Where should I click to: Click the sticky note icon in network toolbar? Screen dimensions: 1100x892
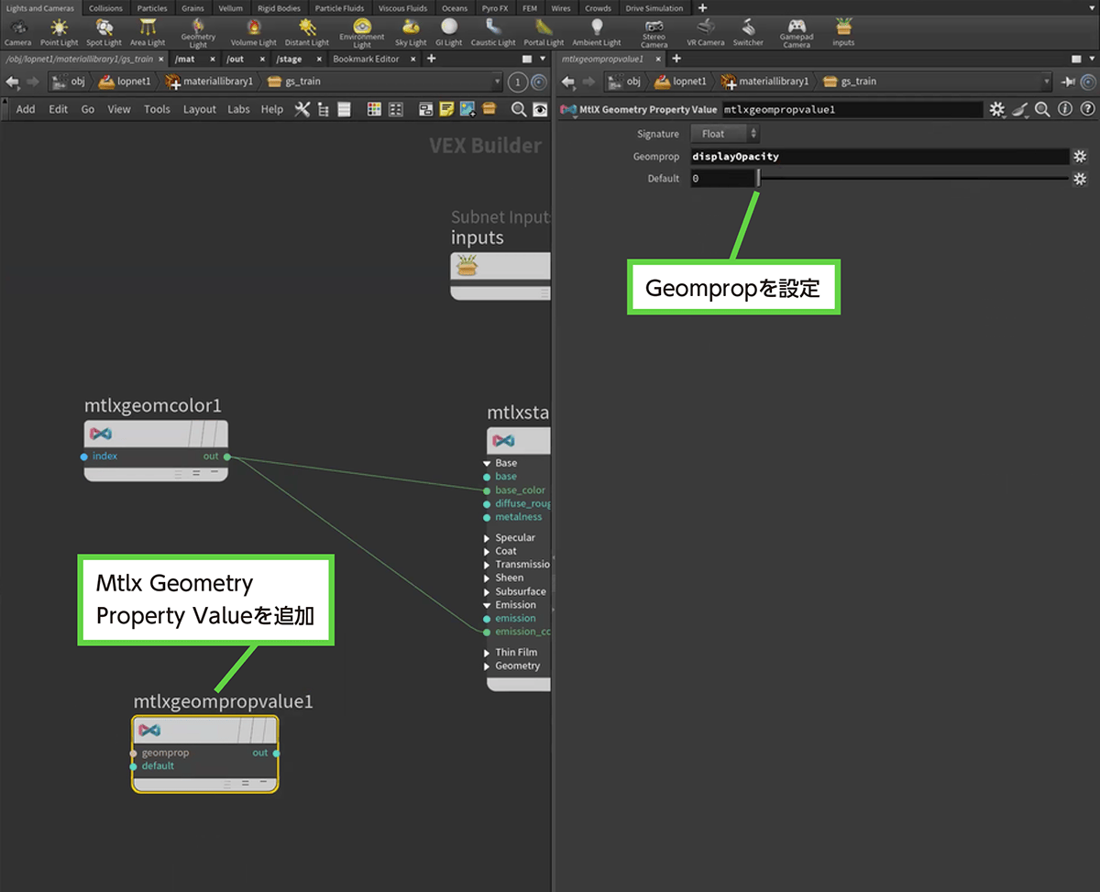446,109
